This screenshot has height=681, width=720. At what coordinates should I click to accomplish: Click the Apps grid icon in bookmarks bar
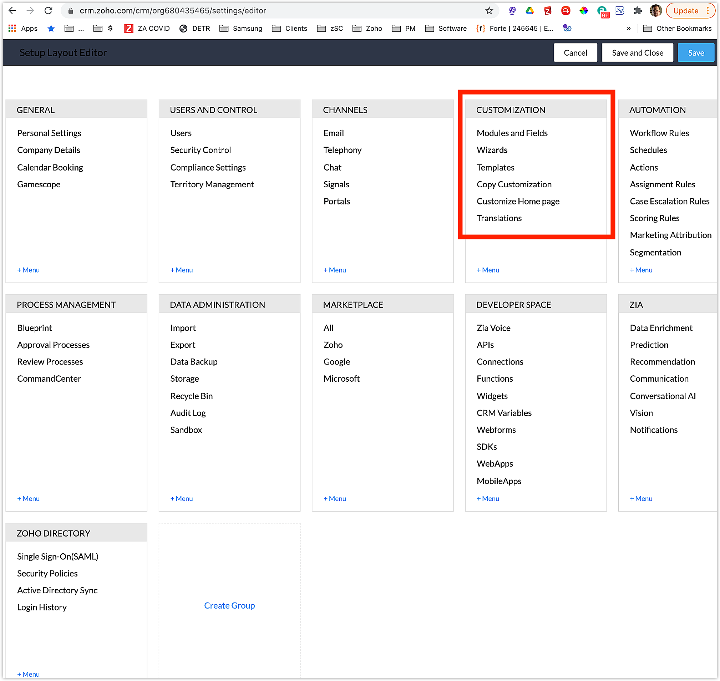(12, 28)
